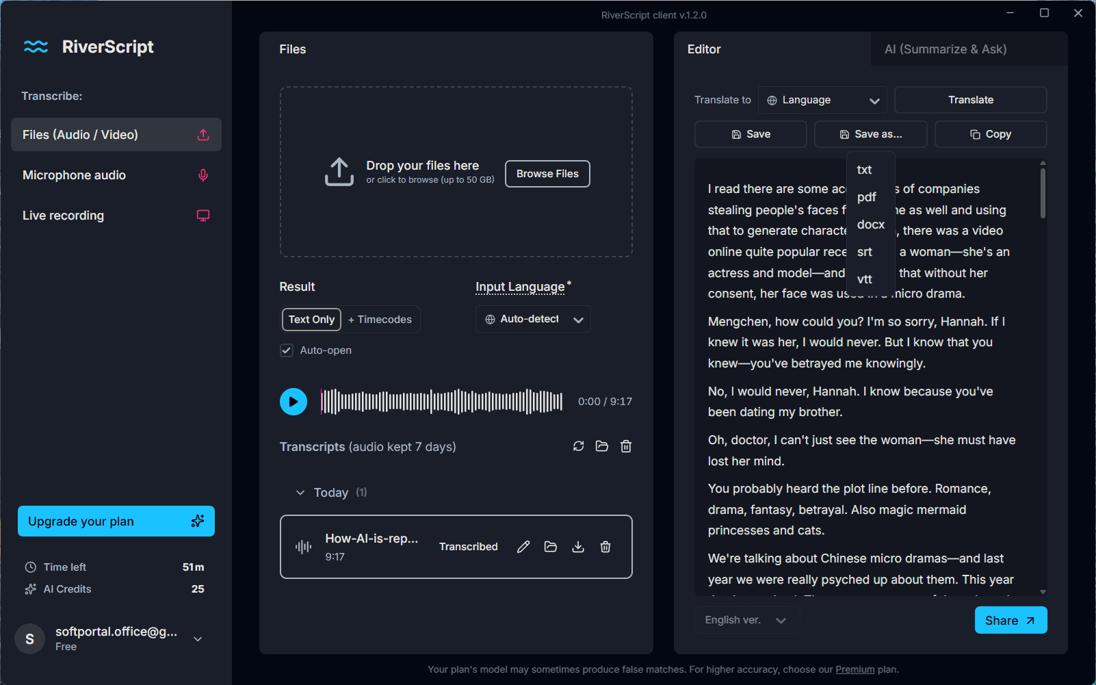
Task: Click the upload icon beside Files (Audio / Video)
Action: point(203,135)
